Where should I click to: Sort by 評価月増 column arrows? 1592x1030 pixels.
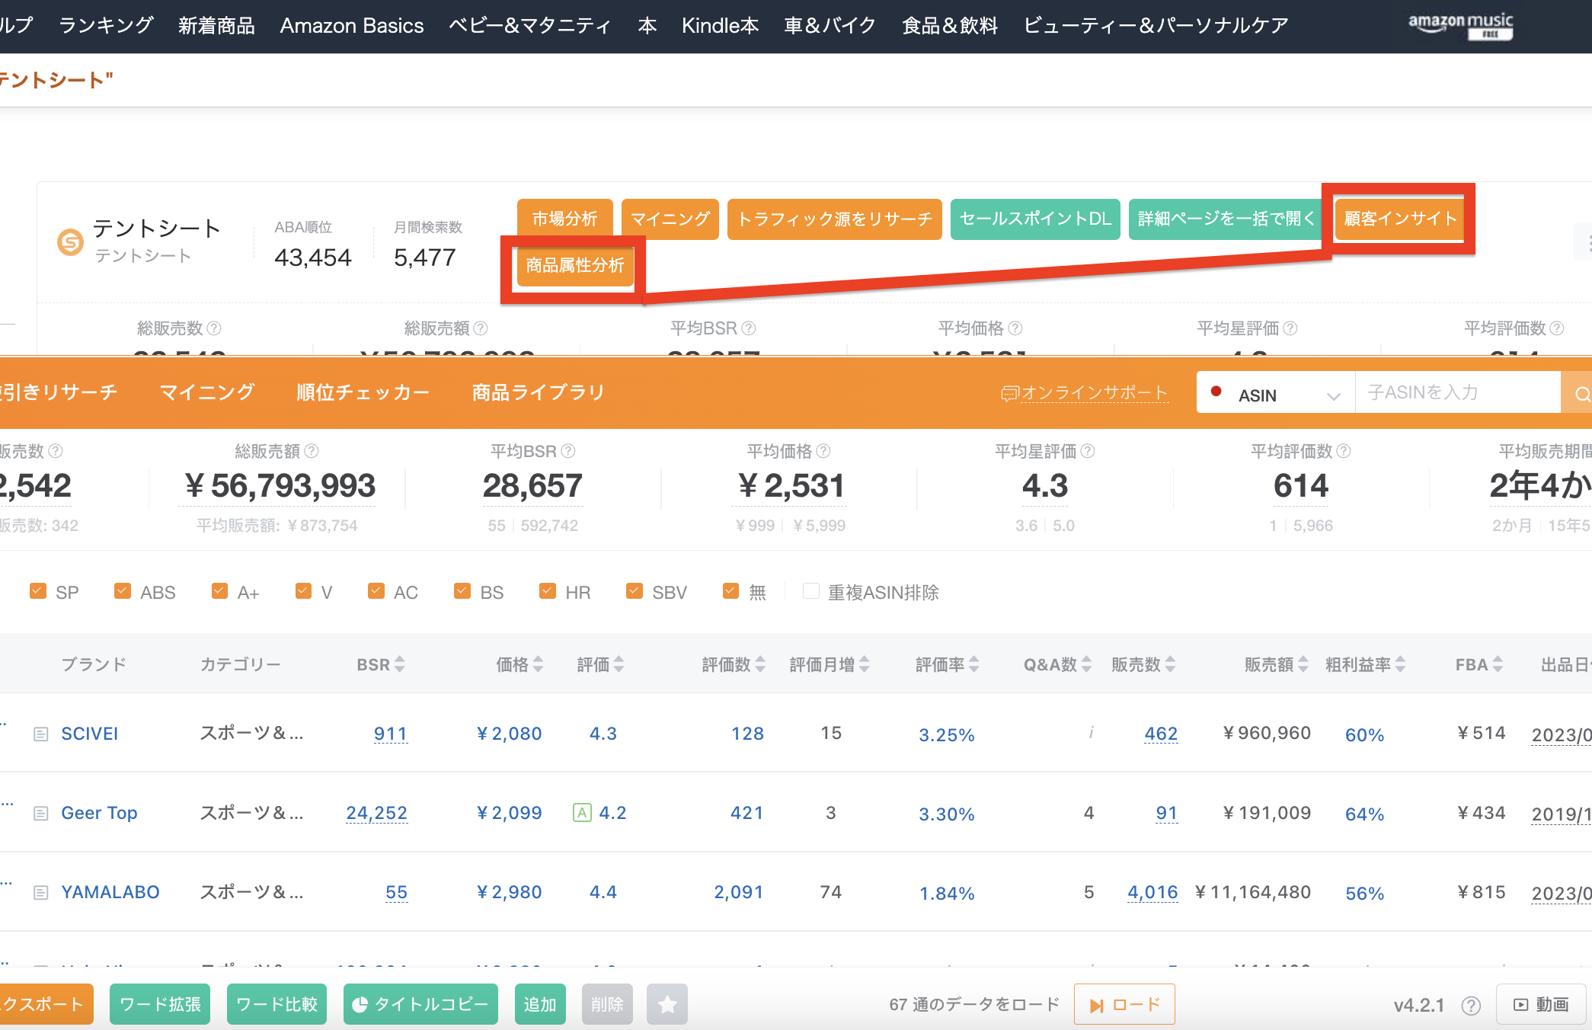point(865,664)
